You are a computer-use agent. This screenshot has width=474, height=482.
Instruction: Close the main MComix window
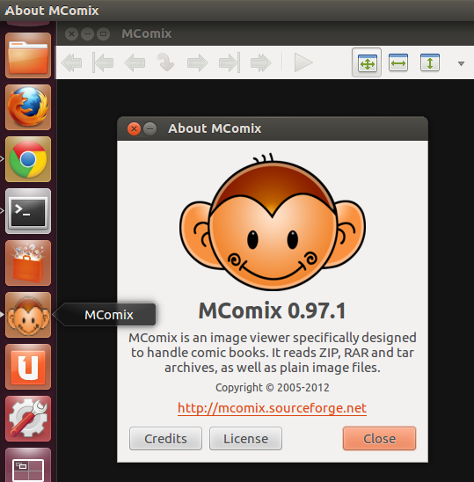[x=71, y=33]
